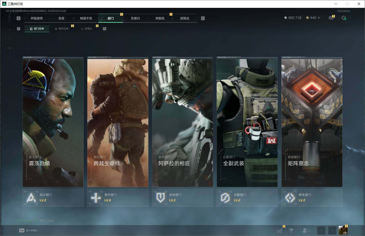Image resolution: width=365 pixels, height=236 pixels.
Task: Open settings via the gear icon
Action: (x=344, y=18)
